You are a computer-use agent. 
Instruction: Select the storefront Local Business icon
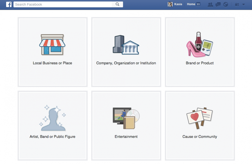[52, 45]
